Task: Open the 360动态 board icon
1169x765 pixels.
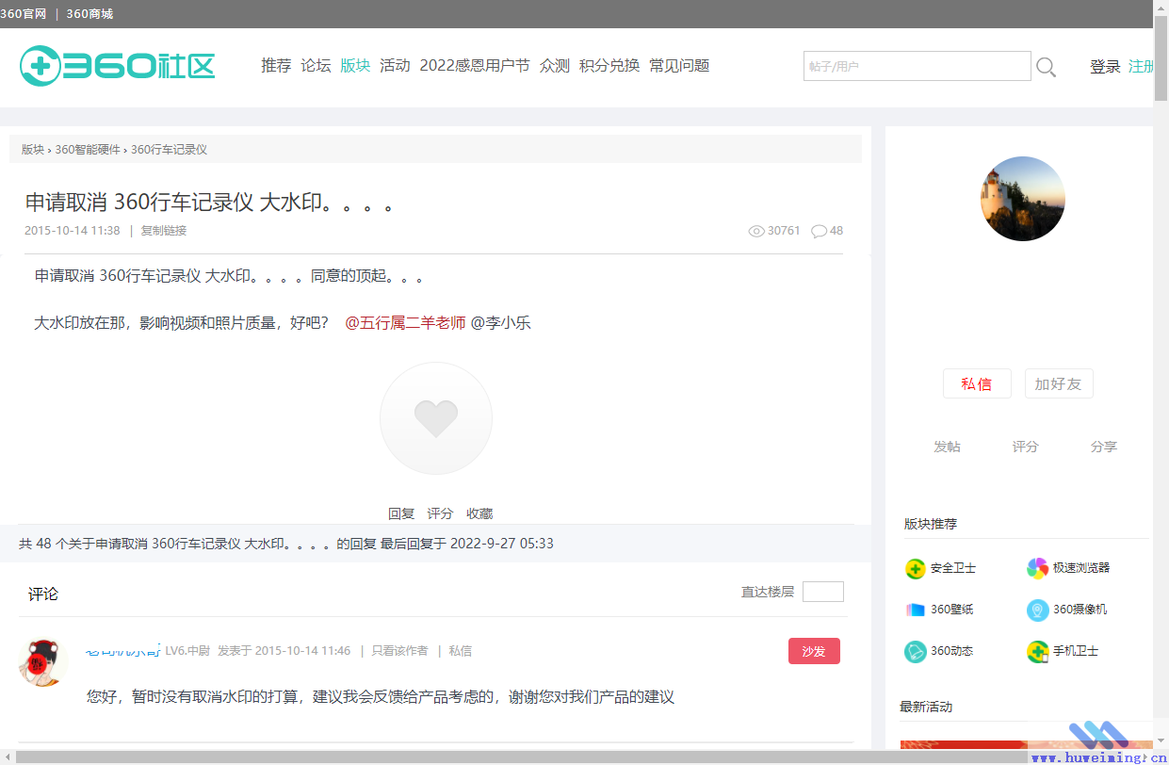Action: (x=915, y=651)
